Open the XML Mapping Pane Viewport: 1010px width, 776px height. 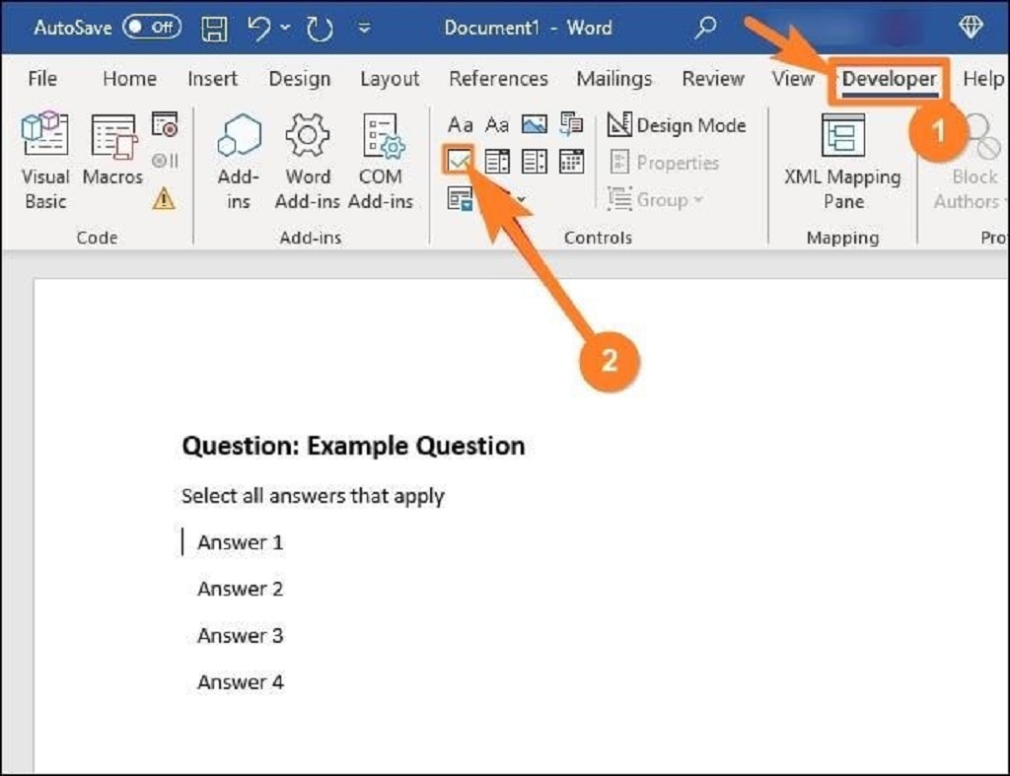(842, 161)
